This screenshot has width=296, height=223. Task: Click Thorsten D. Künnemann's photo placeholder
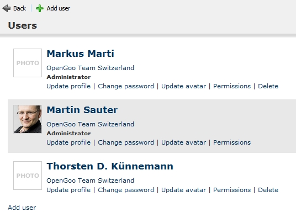(28, 176)
